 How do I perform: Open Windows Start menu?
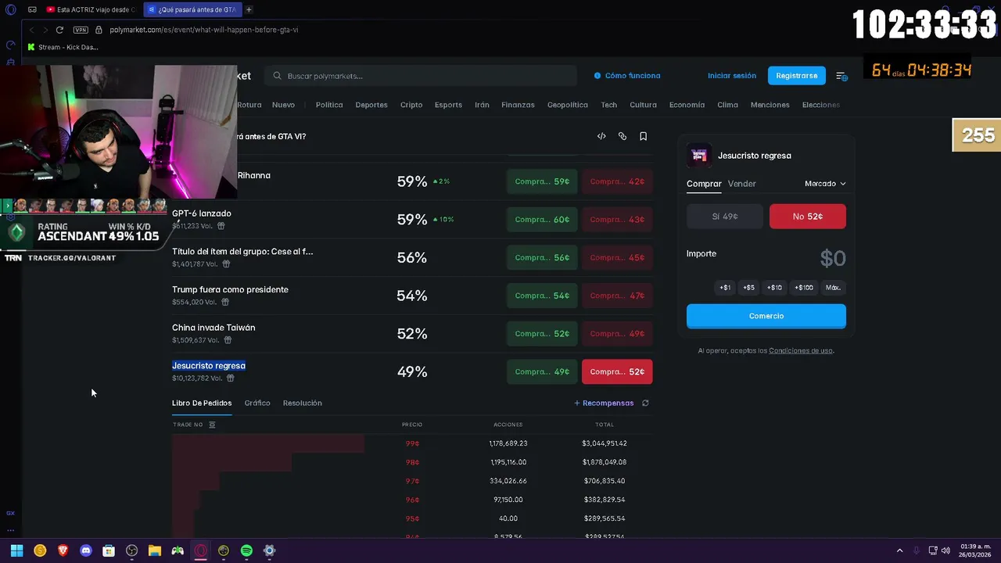tap(16, 550)
